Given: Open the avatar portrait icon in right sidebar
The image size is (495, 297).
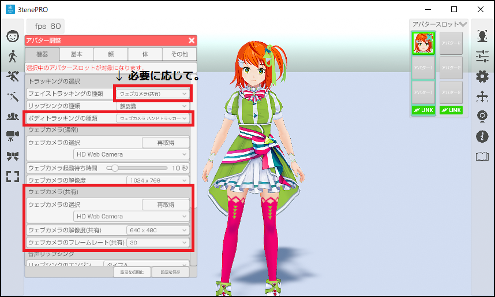Looking at the screenshot, I should coord(482,36).
